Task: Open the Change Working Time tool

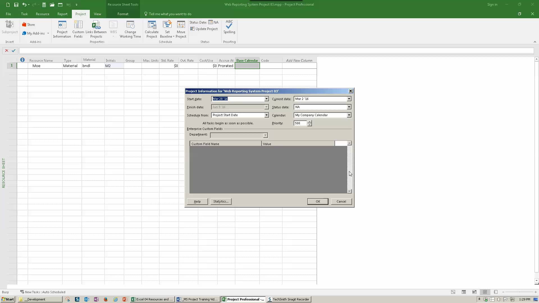Action: (x=130, y=29)
